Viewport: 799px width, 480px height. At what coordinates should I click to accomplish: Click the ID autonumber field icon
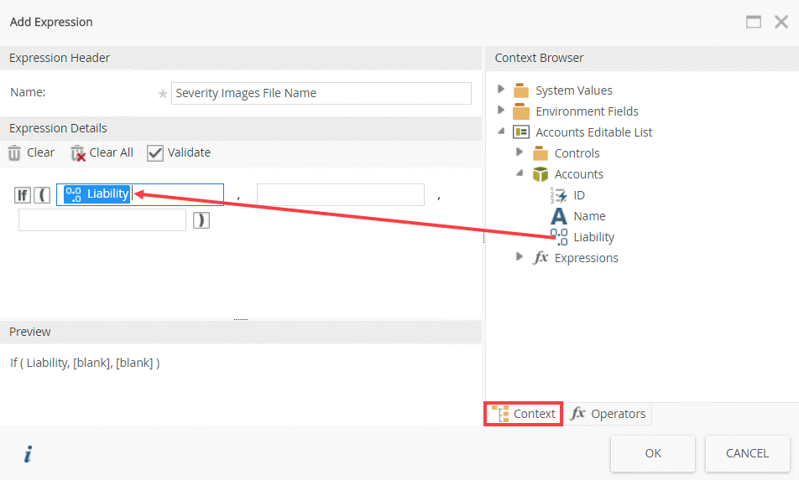coord(558,195)
